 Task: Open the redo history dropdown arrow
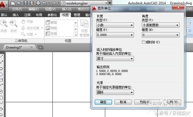point(58,3)
